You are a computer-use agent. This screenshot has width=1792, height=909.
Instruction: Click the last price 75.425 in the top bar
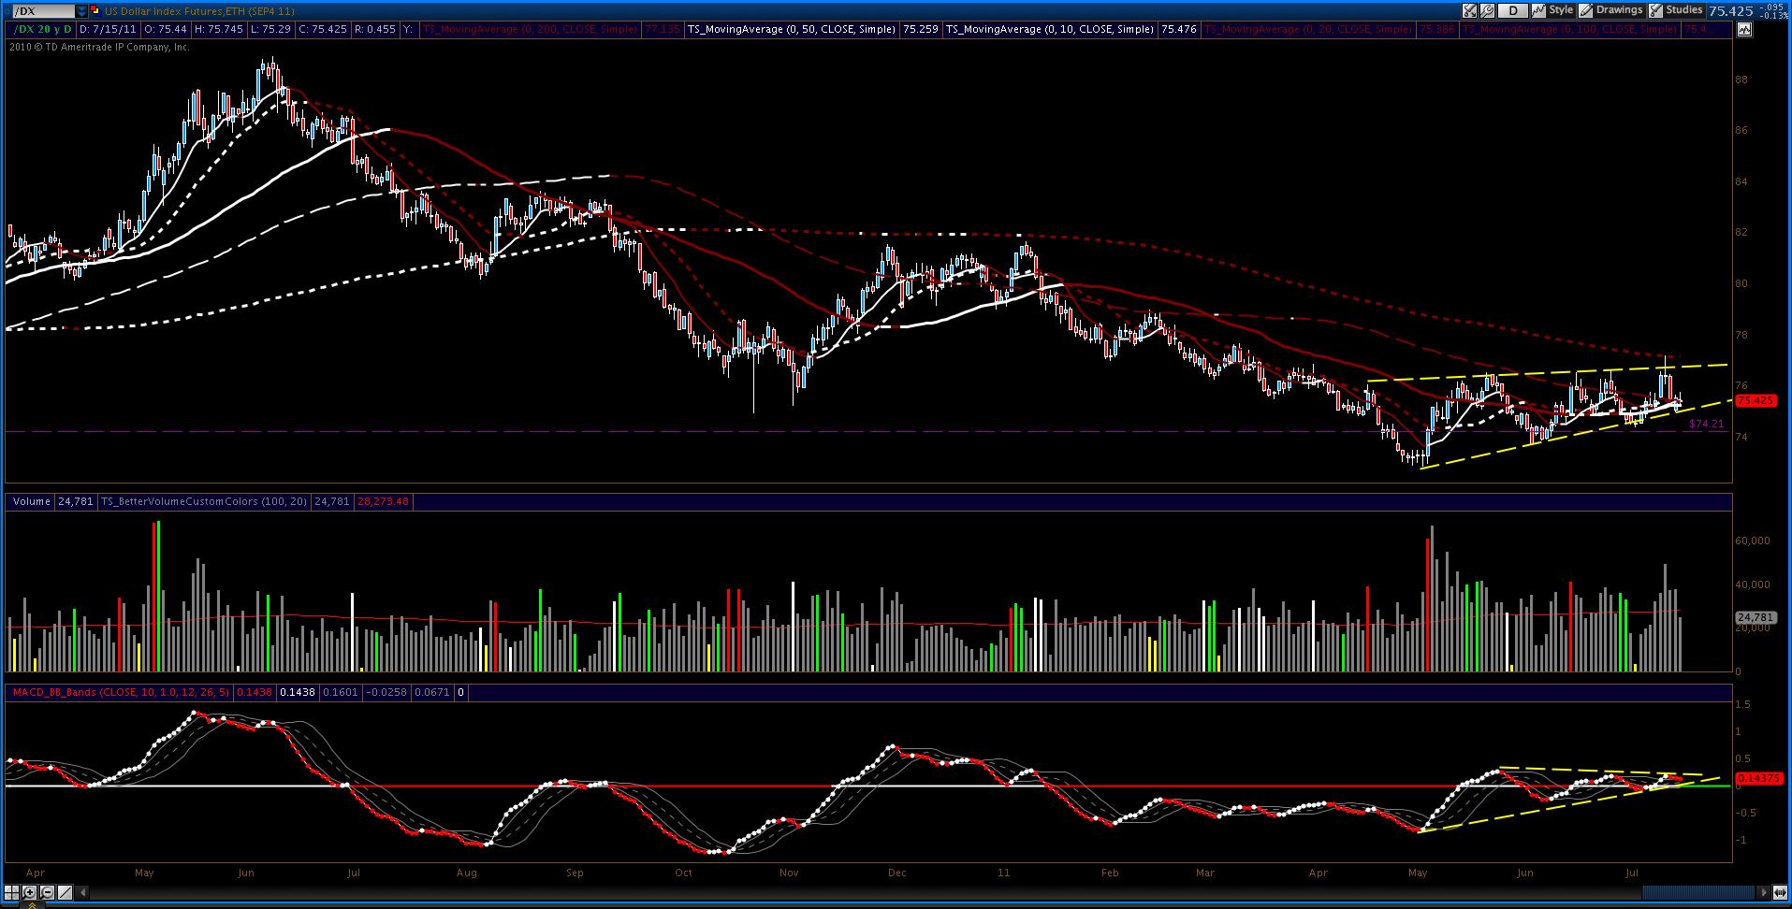pos(1729,11)
